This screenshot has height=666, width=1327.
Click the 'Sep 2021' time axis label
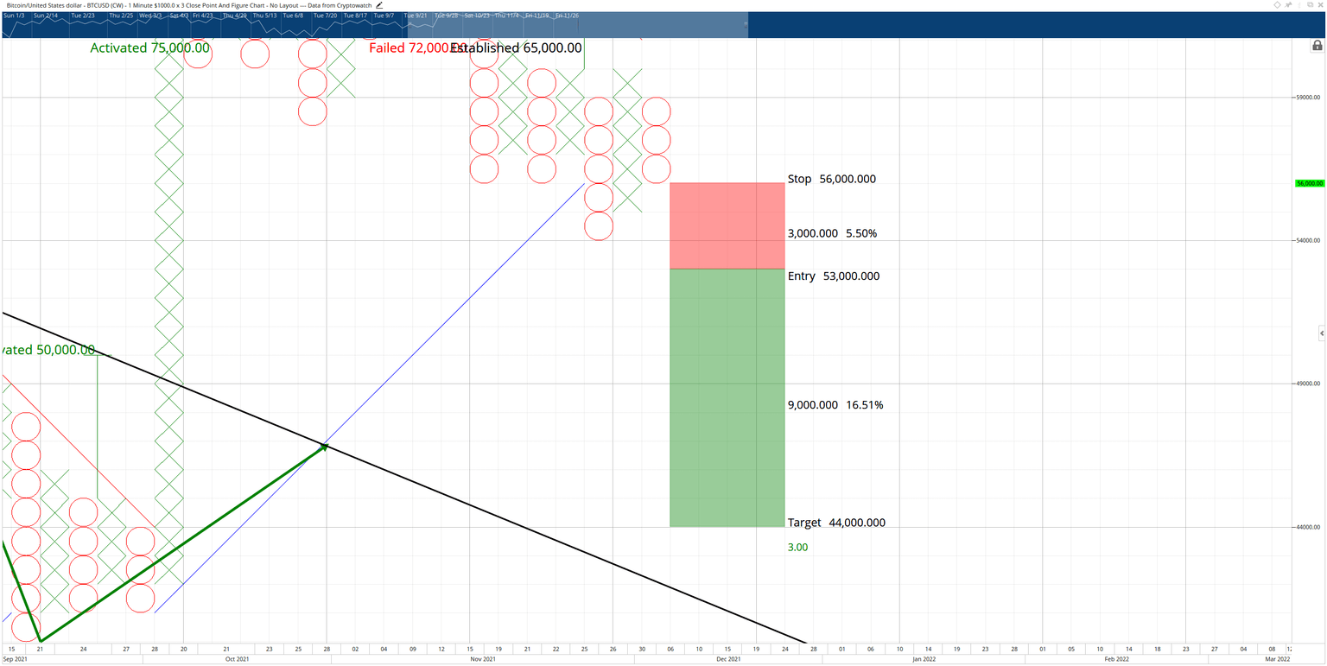tap(16, 659)
